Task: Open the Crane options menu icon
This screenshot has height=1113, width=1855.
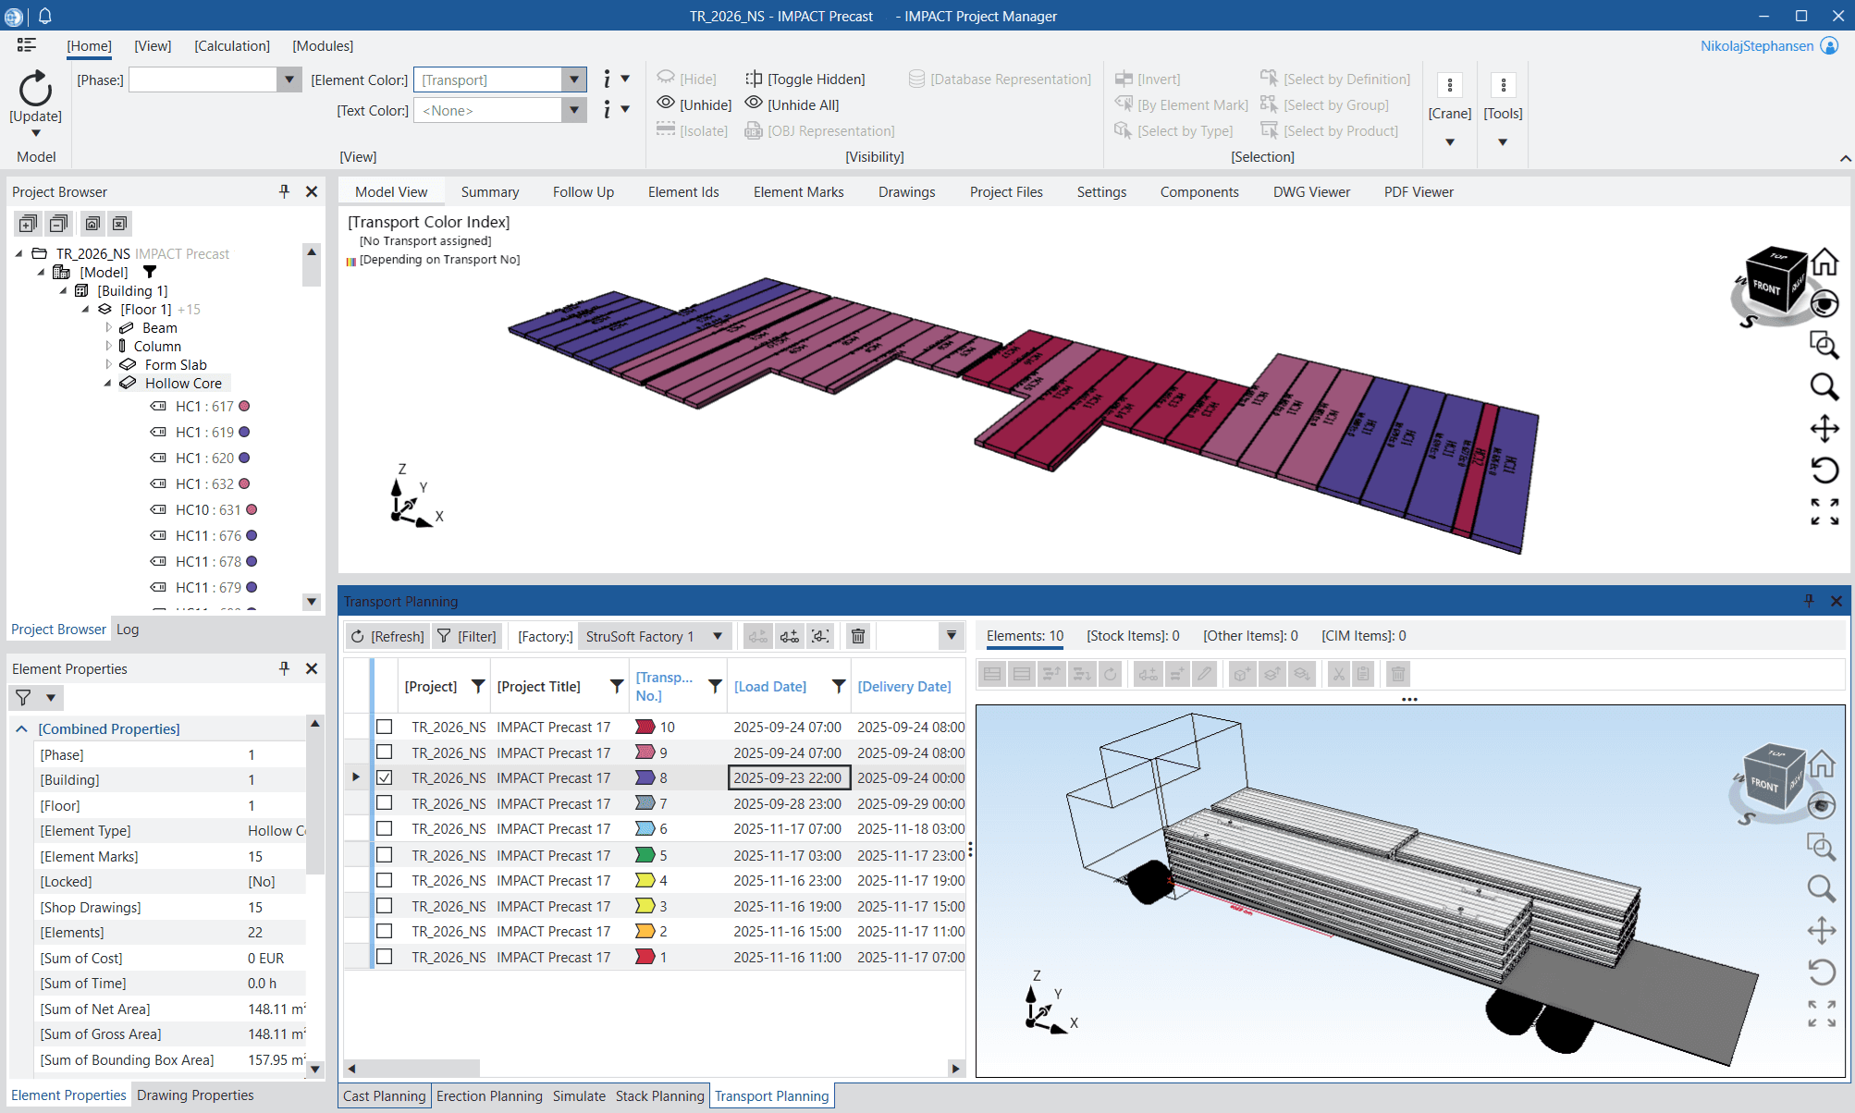Action: click(x=1450, y=85)
